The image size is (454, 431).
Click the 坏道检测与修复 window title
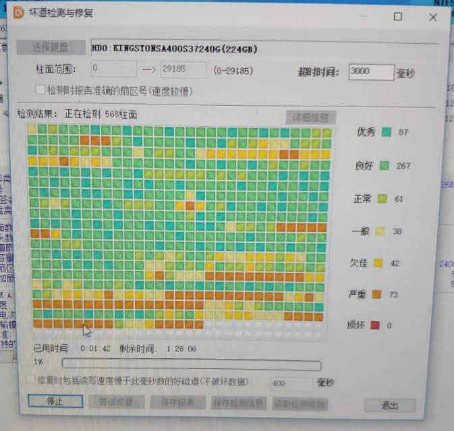click(61, 12)
